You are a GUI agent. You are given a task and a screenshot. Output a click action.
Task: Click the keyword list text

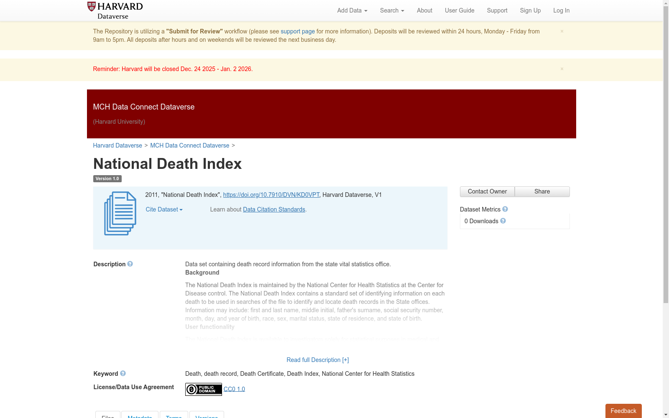[300, 374]
